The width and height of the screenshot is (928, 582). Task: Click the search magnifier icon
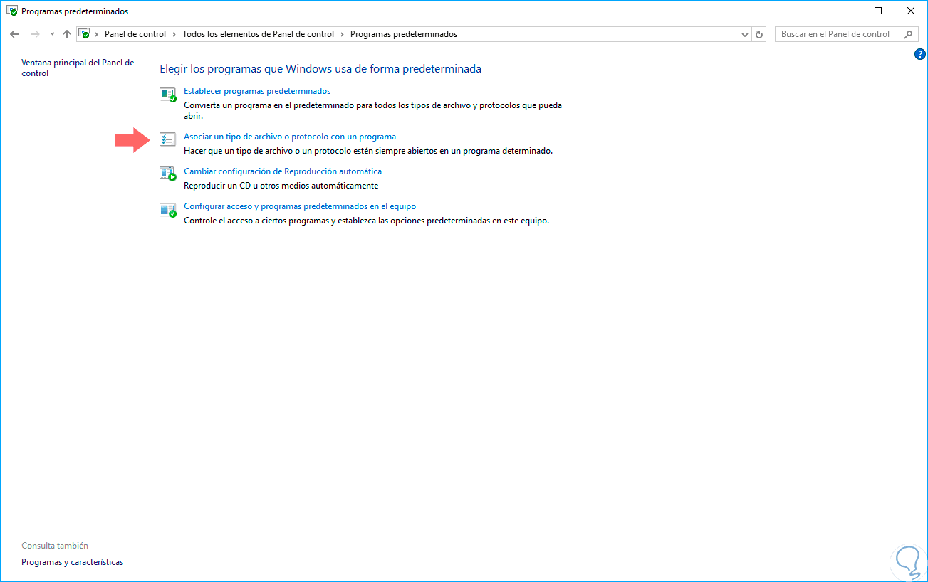[x=909, y=34]
